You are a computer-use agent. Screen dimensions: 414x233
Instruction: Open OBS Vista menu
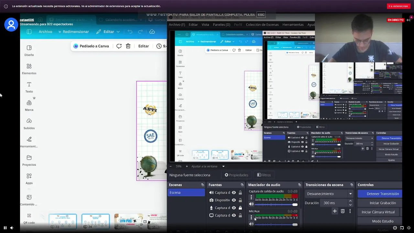pyautogui.click(x=205, y=25)
